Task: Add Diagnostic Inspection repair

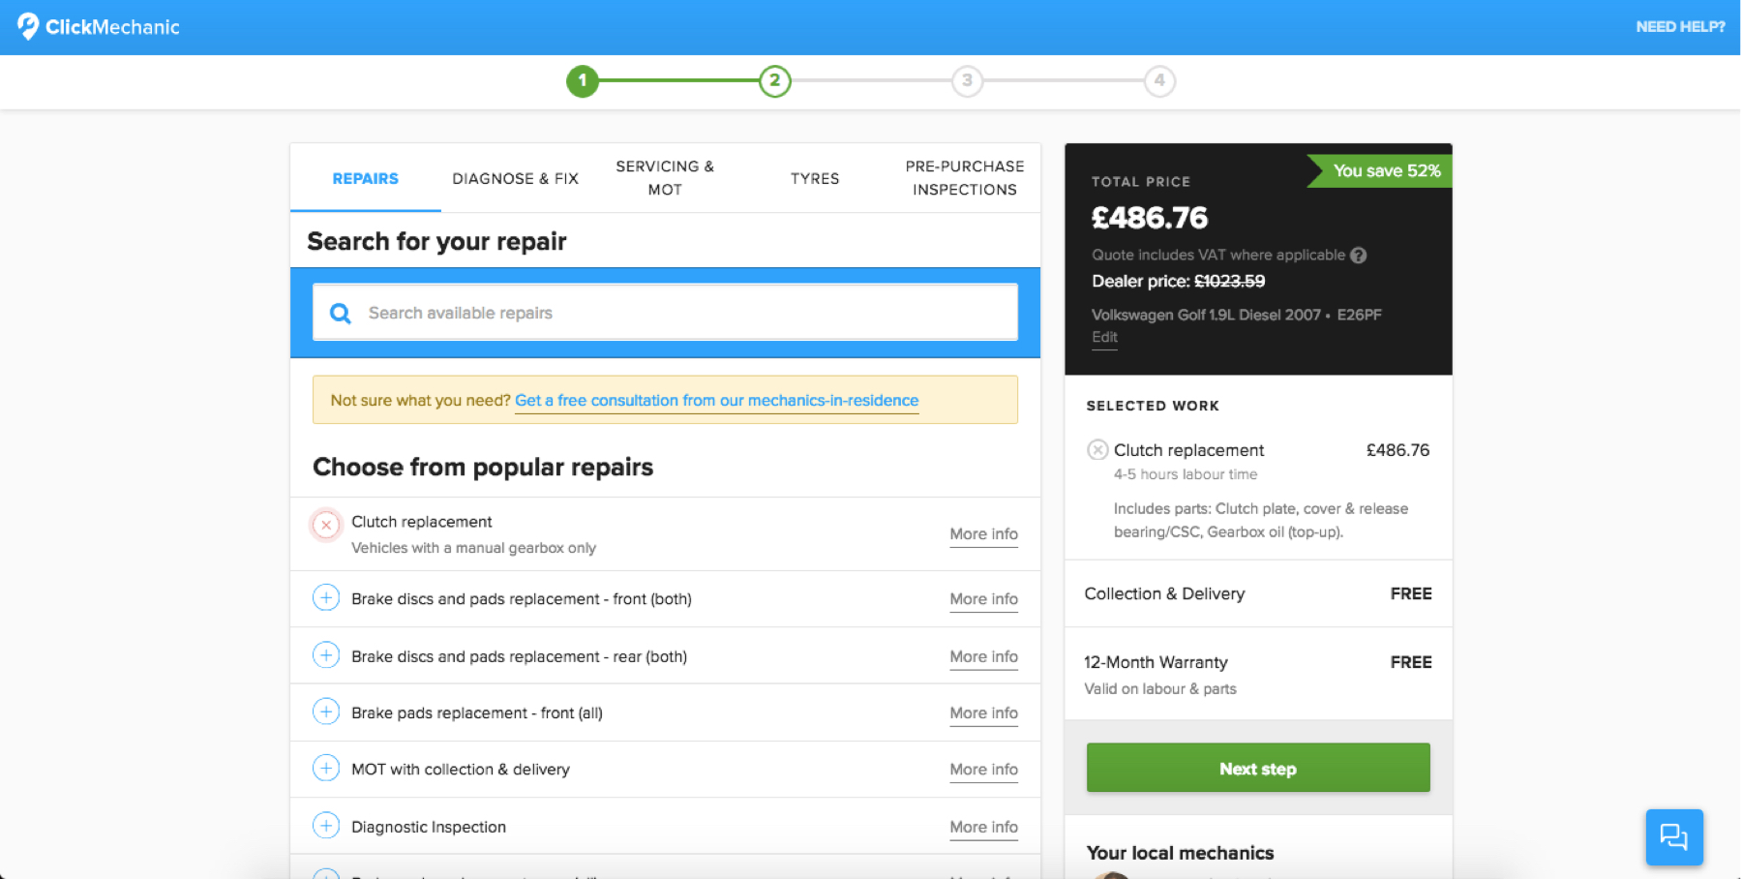Action: pos(326,826)
